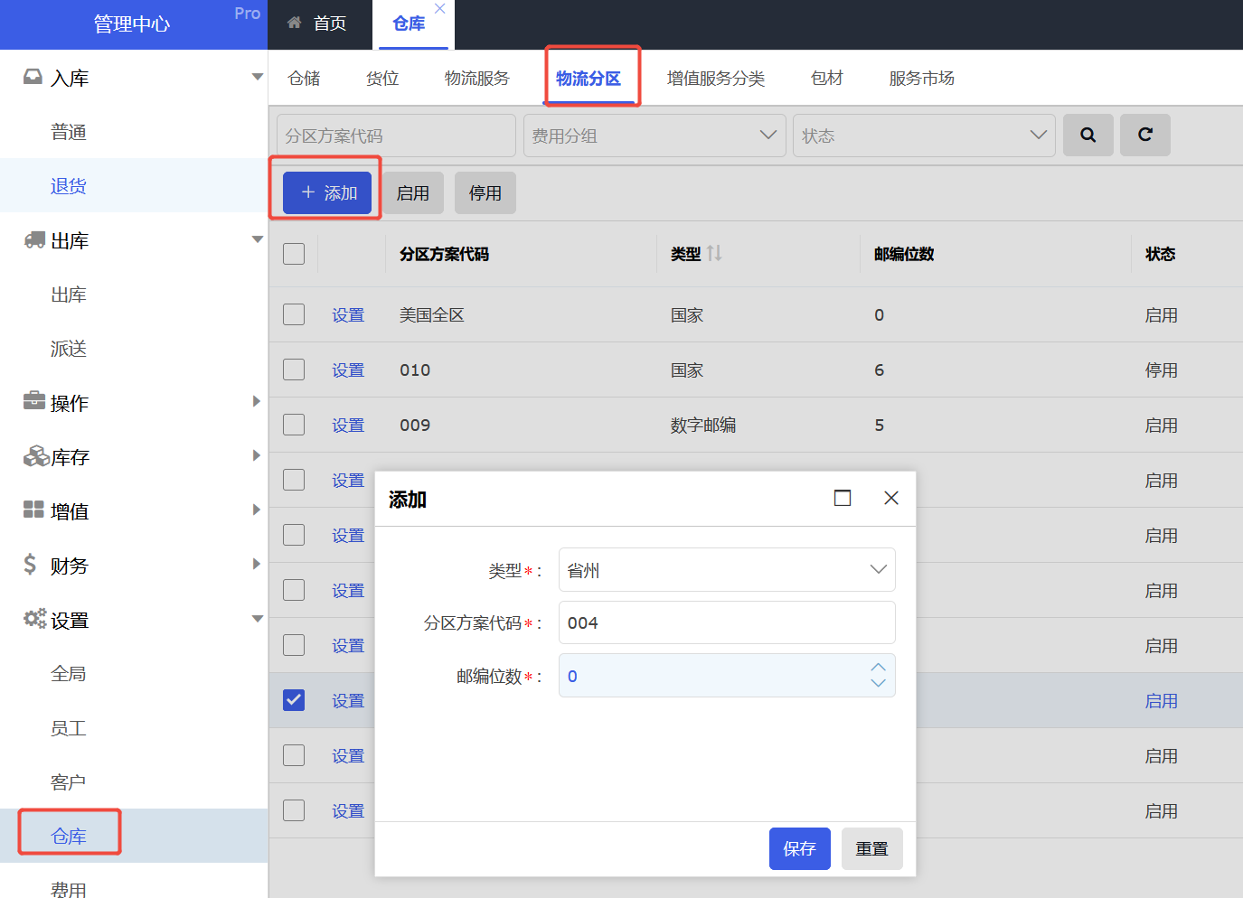Maximize the 添加 dialog
The image size is (1243, 898).
click(843, 498)
